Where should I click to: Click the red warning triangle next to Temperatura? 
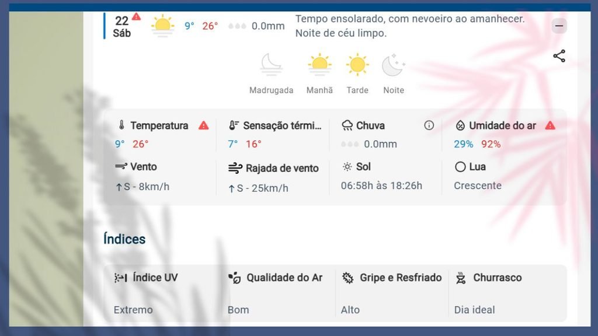tap(204, 125)
